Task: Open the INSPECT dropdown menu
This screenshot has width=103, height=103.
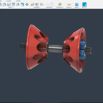Action: pyautogui.click(x=69, y=7)
